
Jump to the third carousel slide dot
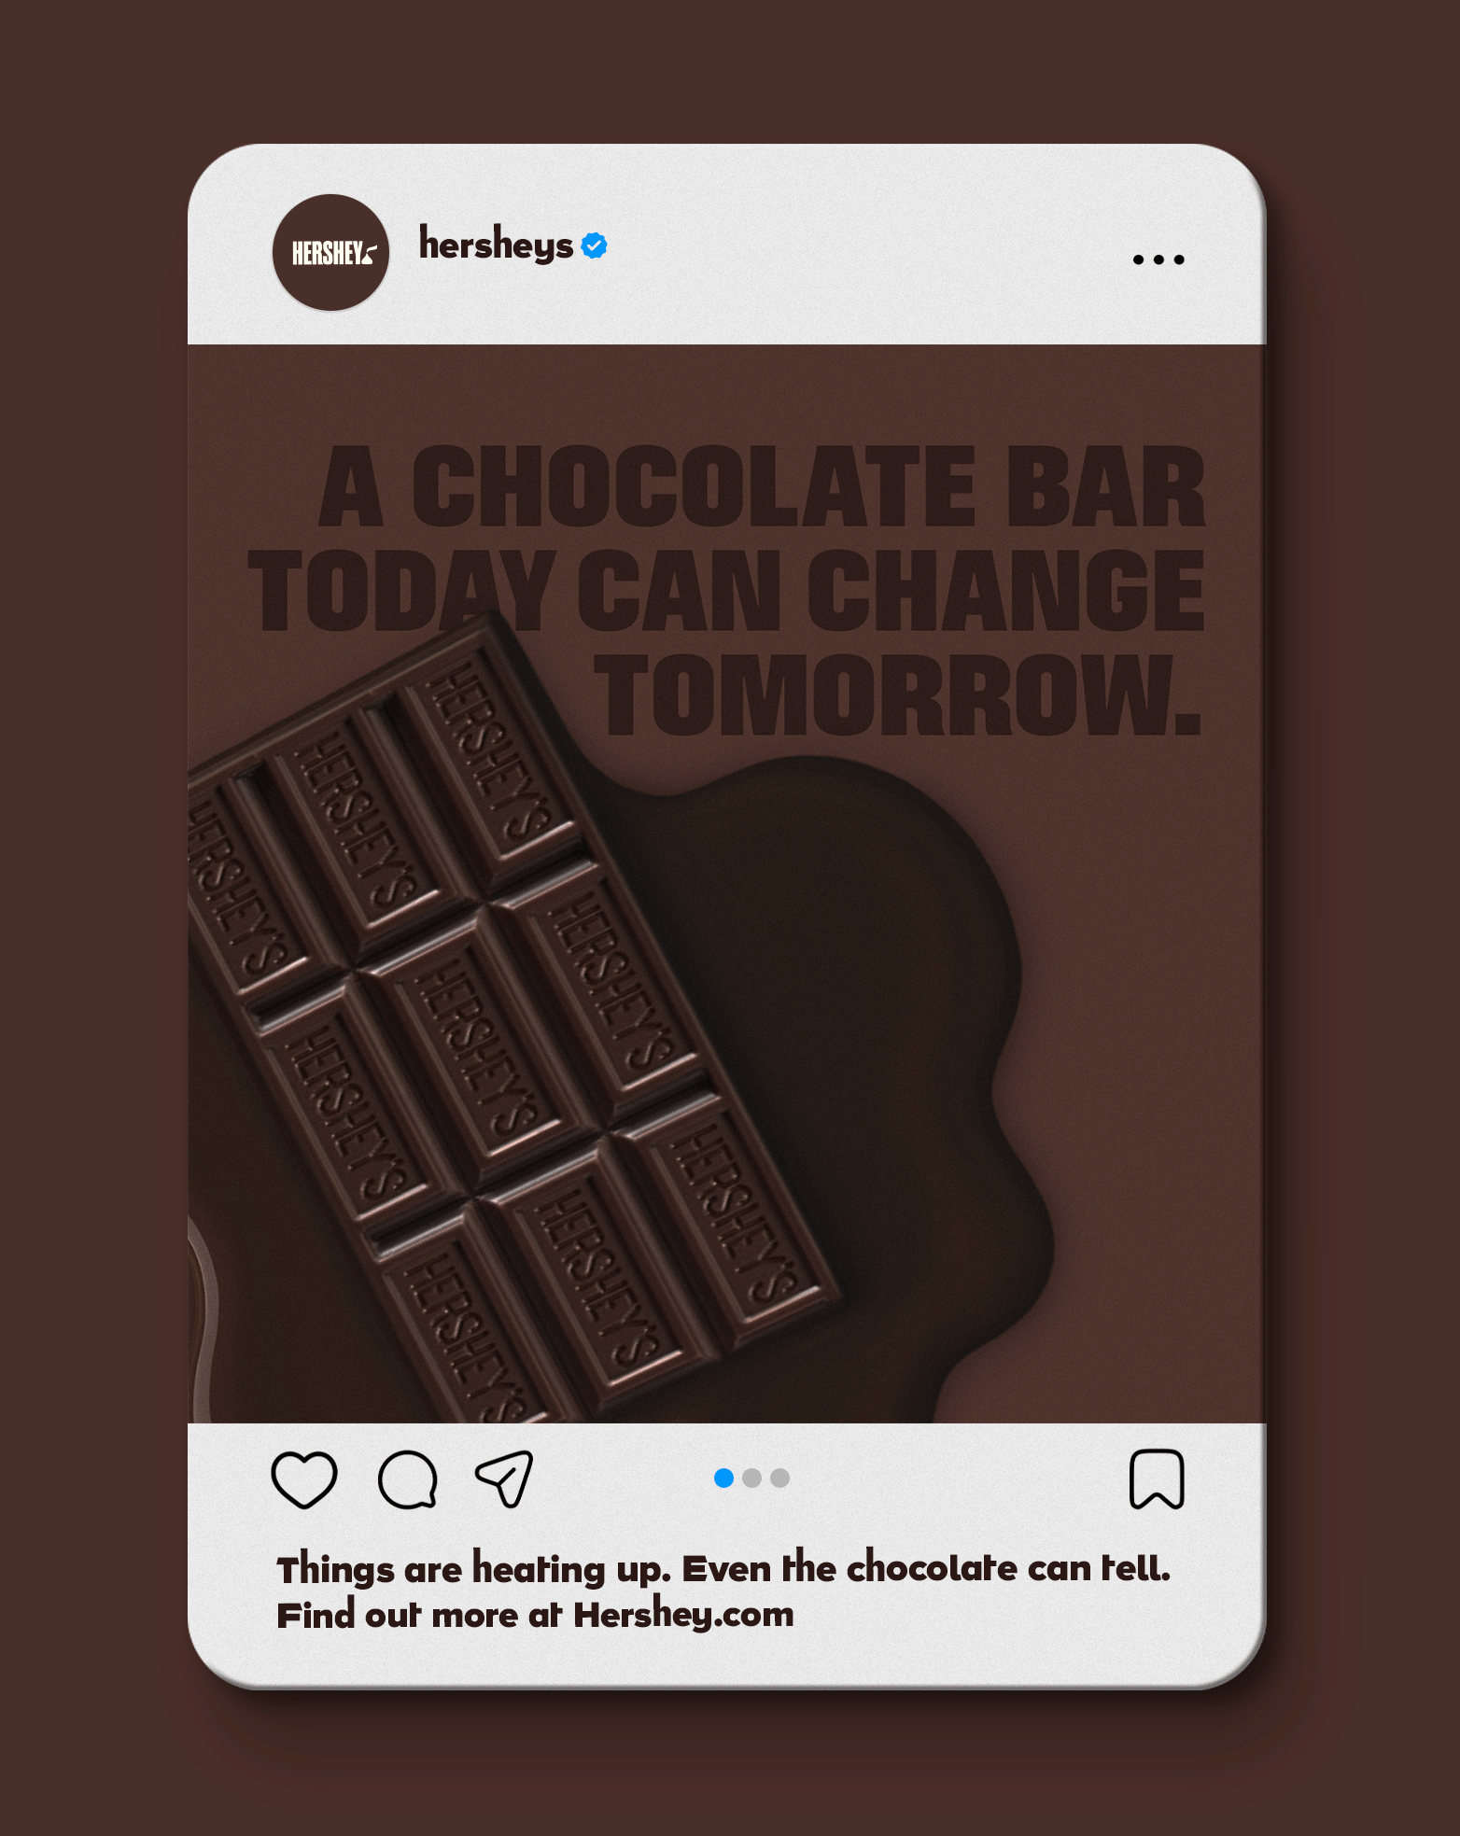click(x=780, y=1478)
